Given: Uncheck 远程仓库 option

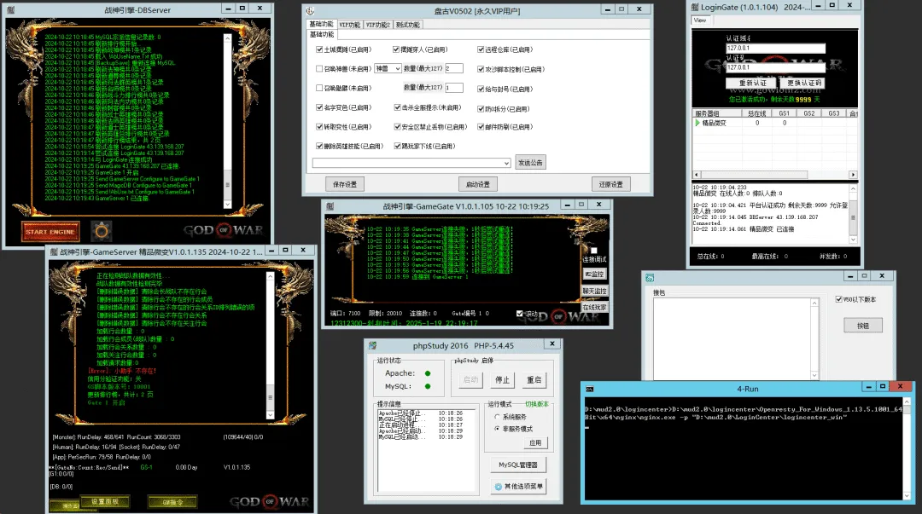Looking at the screenshot, I should 481,50.
